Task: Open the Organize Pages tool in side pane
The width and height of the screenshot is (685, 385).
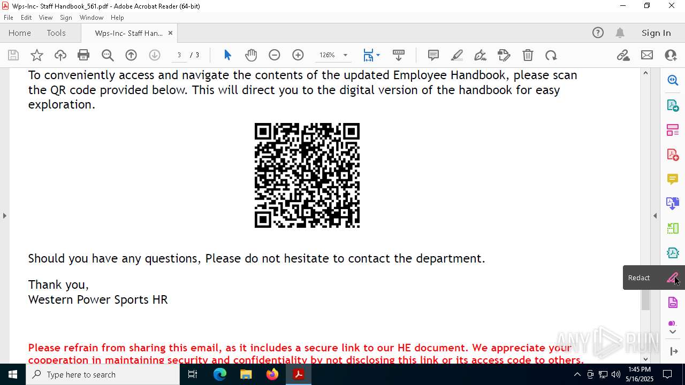Action: point(673,130)
